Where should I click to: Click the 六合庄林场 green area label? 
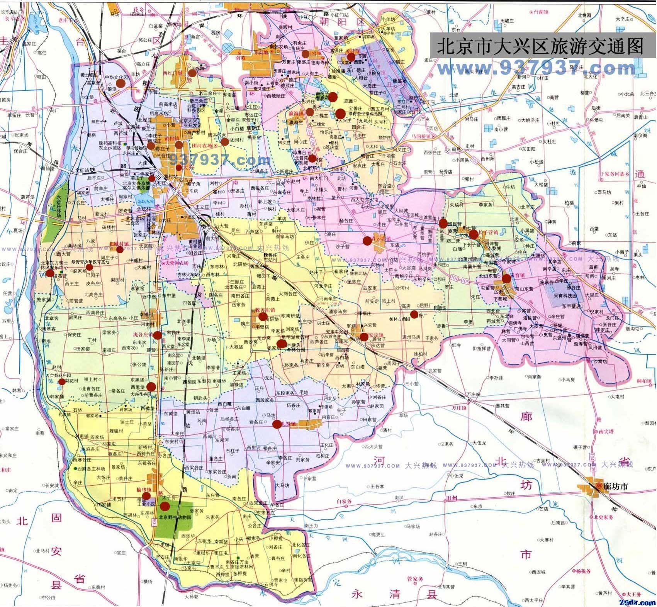click(59, 207)
